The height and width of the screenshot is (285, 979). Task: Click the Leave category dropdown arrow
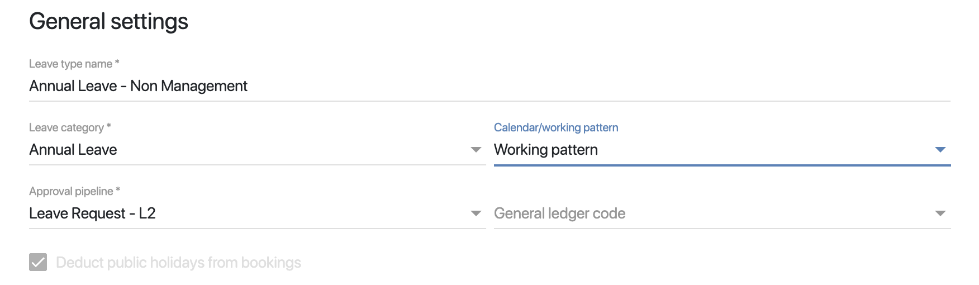point(476,150)
